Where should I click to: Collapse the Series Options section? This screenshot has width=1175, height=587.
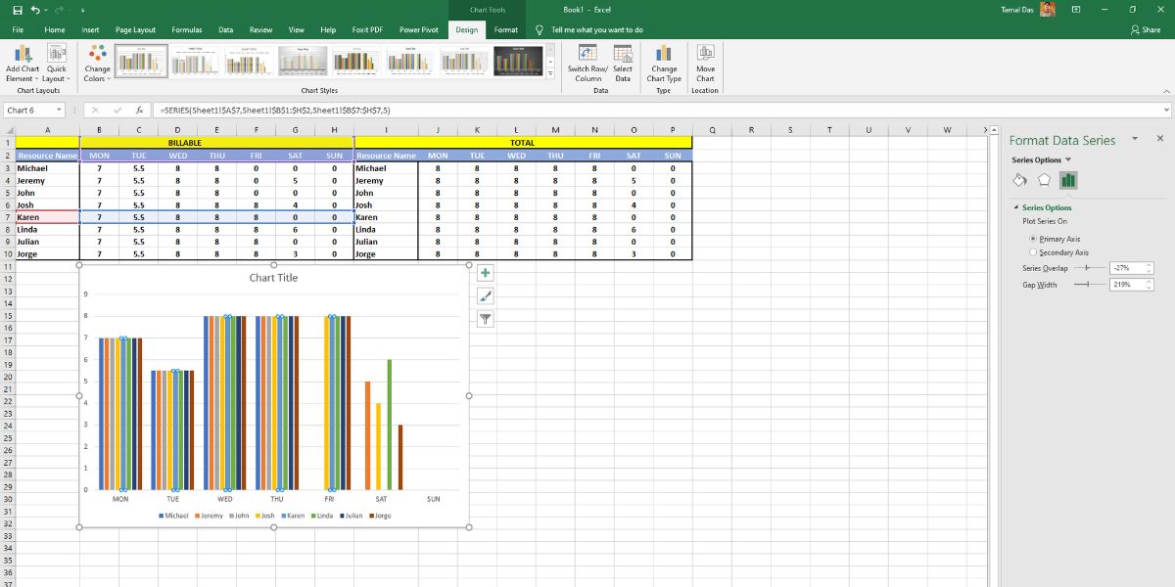tap(1015, 208)
